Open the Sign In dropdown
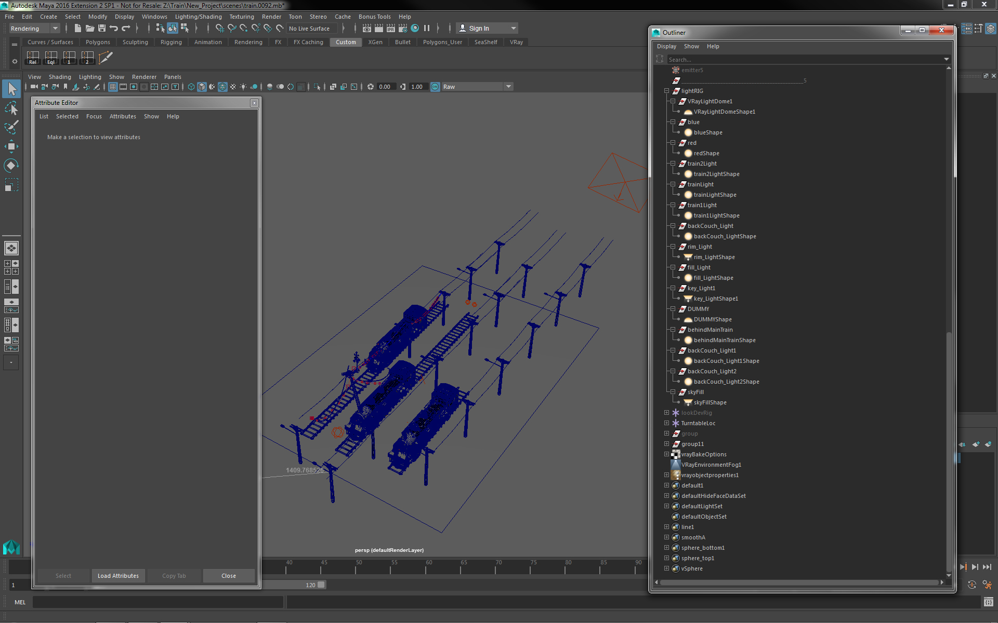Screen dimensions: 998x623 [487, 29]
